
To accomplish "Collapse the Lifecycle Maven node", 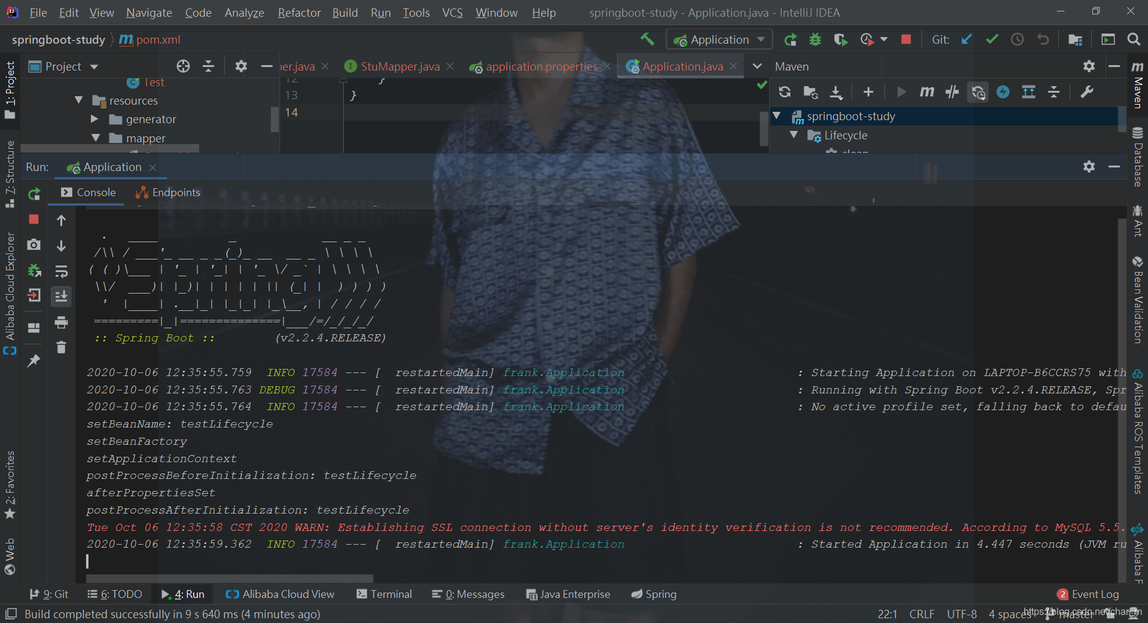I will 794,135.
